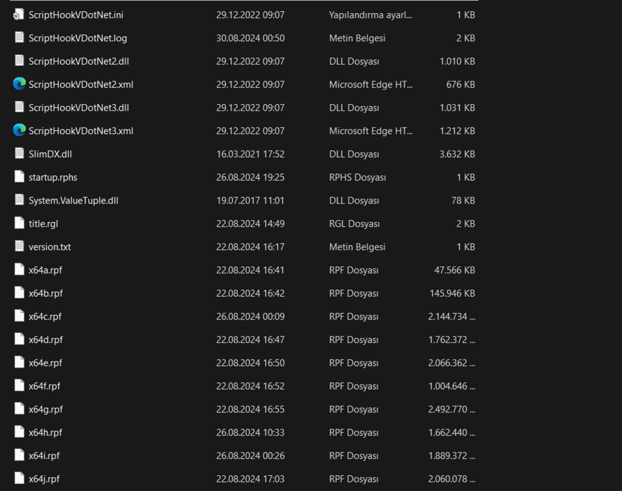
Task: Click the x64a.rpf file icon
Action: coord(19,269)
